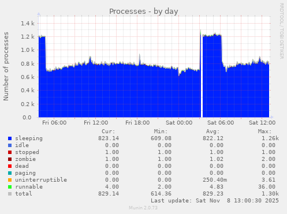The height and width of the screenshot is (214, 287).
Task: Click the 'stopped' legend label
Action: tap(27, 152)
